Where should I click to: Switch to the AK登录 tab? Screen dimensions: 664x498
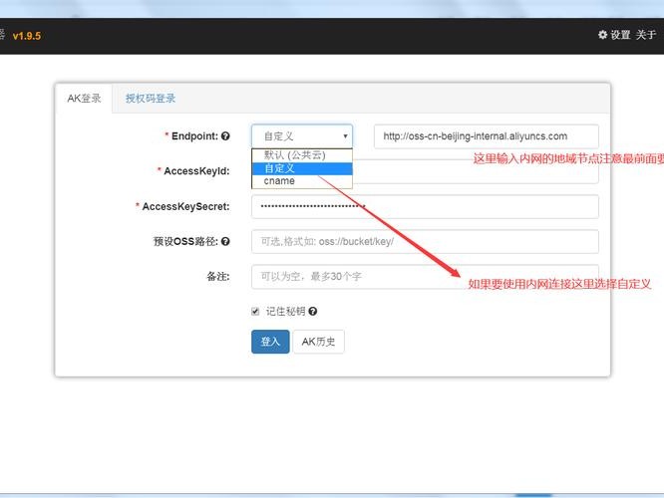[x=84, y=99]
